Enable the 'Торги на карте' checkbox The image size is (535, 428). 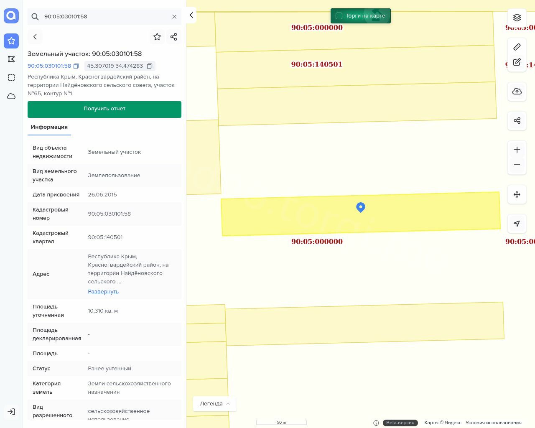[339, 16]
